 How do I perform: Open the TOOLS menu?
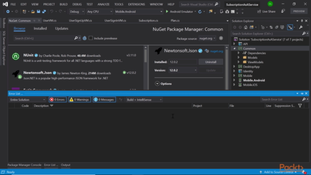click(x=119, y=4)
